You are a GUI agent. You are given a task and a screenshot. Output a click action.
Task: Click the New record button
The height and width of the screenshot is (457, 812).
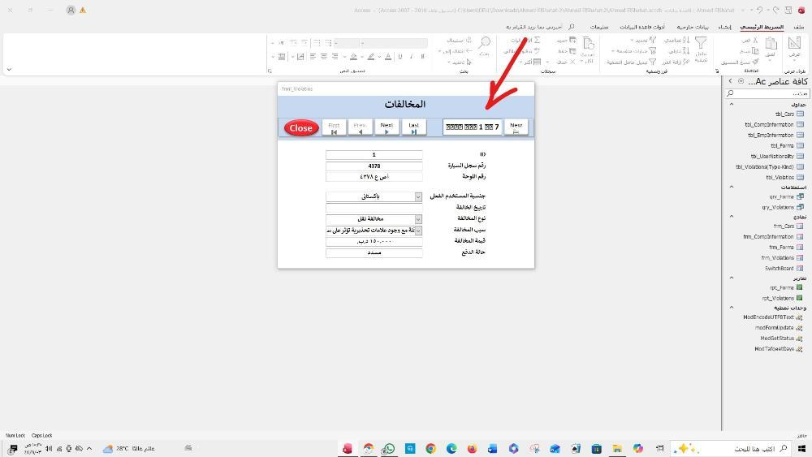516,127
